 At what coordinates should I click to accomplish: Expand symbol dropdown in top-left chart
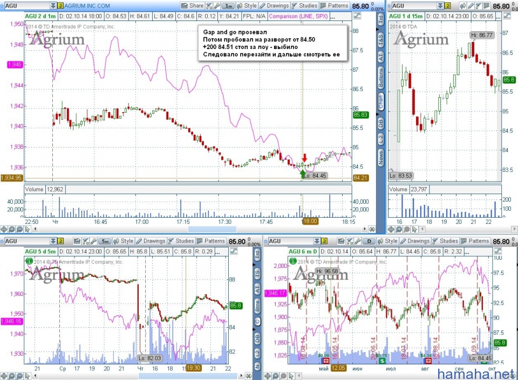point(53,5)
